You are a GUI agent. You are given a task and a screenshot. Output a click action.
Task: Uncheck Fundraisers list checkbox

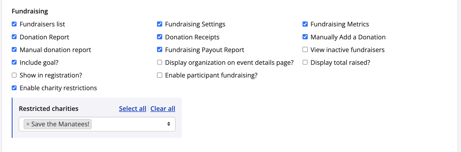(x=14, y=24)
